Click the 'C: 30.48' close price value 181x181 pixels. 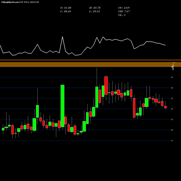[66, 12]
